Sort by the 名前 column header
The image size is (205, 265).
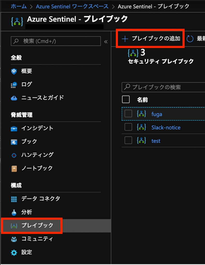(x=142, y=100)
